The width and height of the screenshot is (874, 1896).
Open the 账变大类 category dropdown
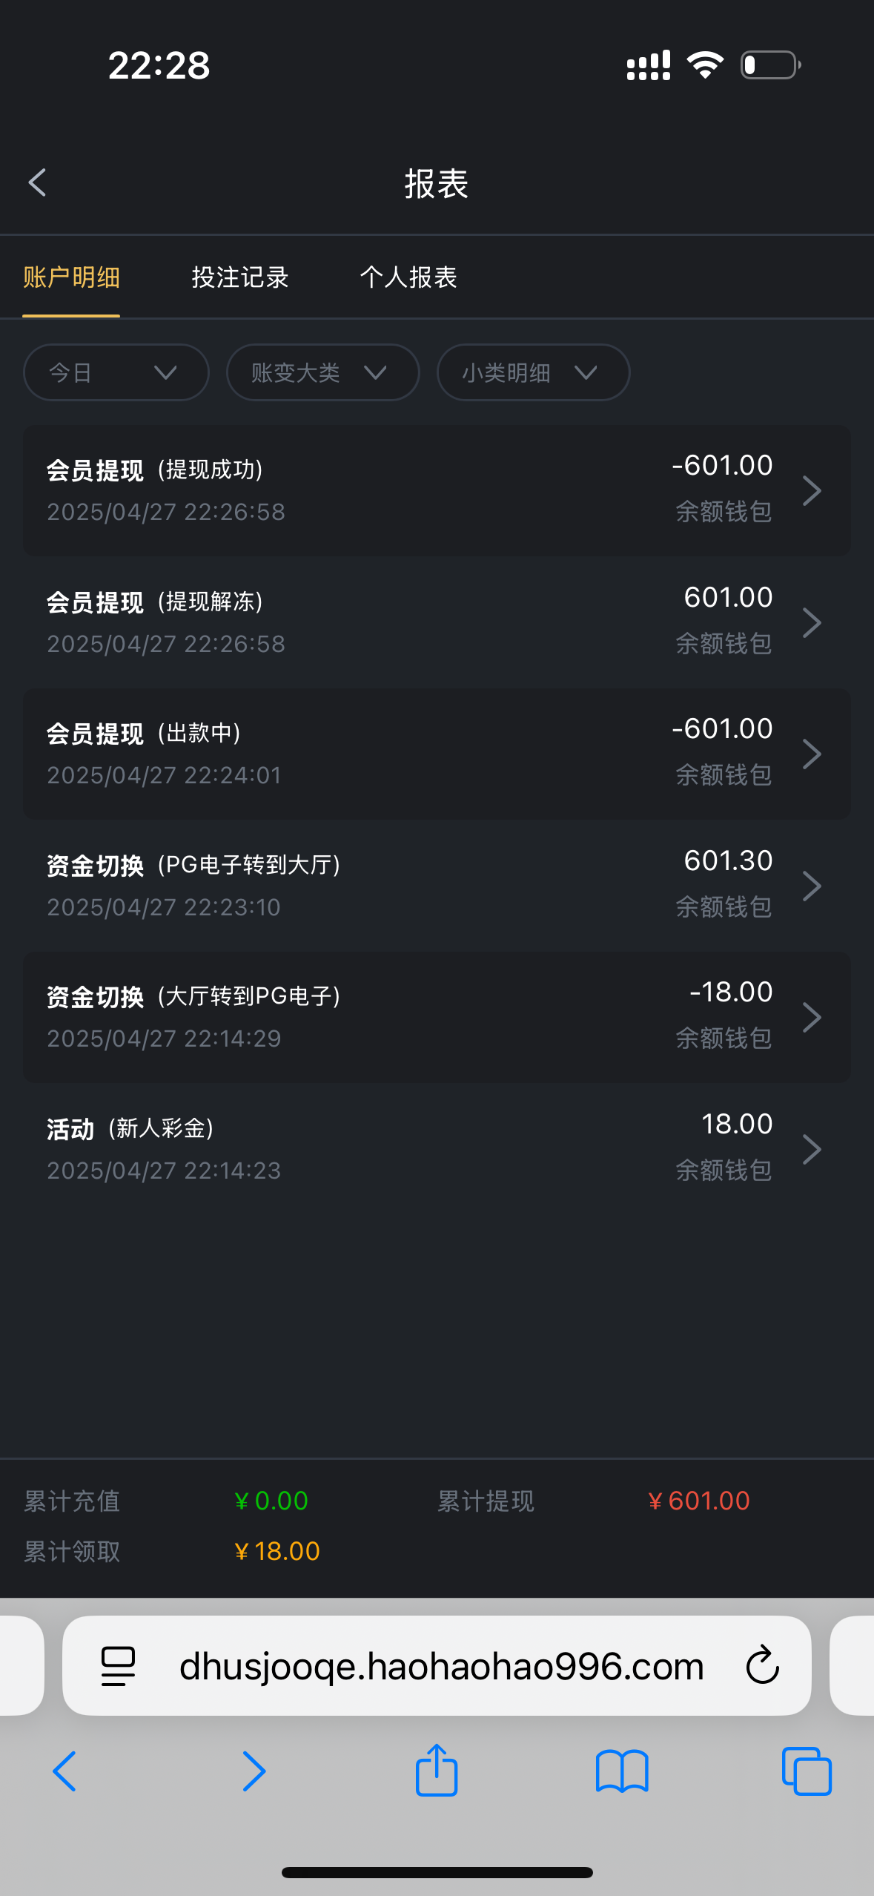click(322, 372)
